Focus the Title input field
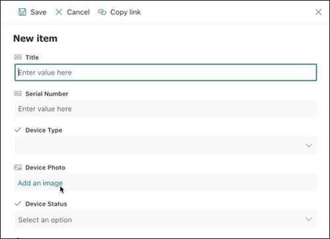The image size is (330, 239). pyautogui.click(x=166, y=72)
